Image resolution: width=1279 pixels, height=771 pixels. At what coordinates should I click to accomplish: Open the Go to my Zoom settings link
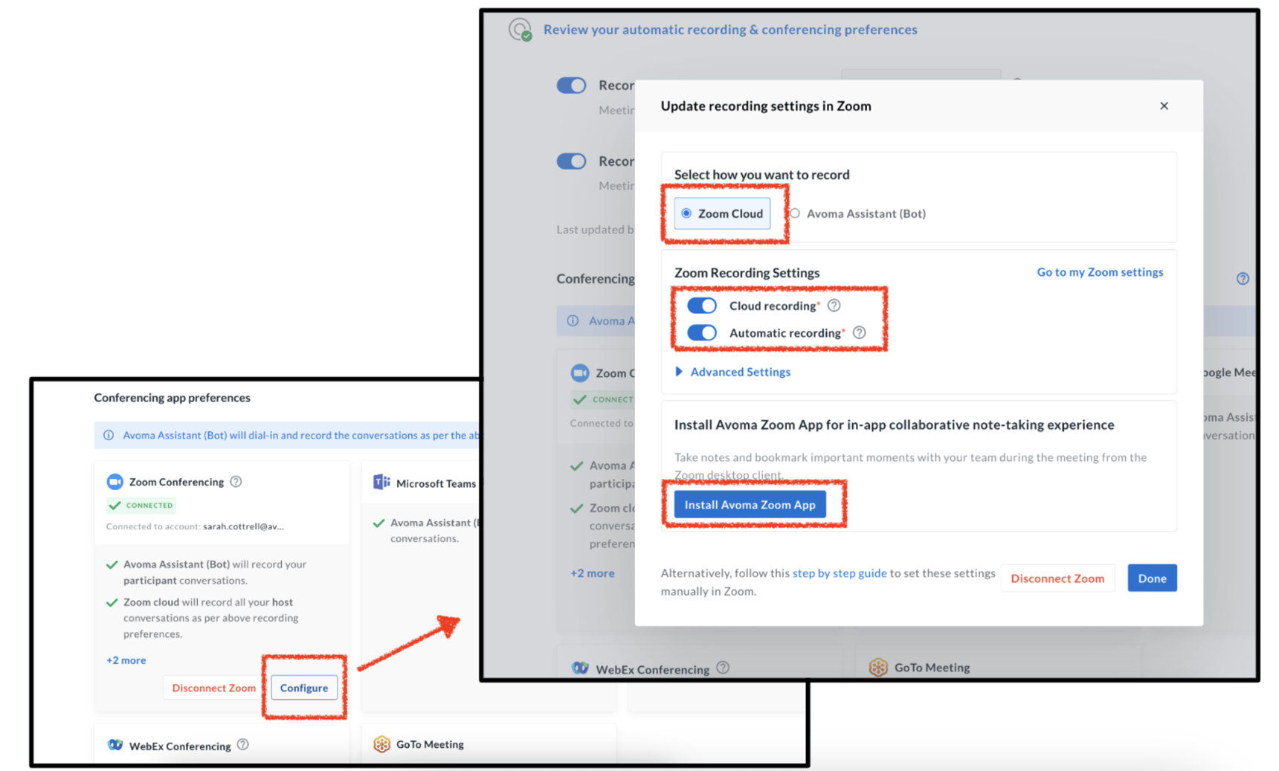(1100, 272)
